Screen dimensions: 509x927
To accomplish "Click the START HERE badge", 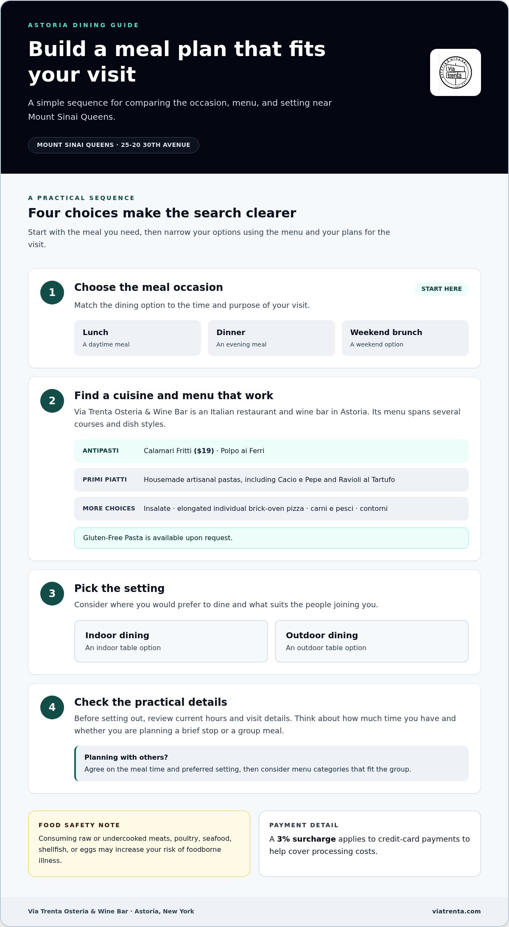I will [x=442, y=289].
